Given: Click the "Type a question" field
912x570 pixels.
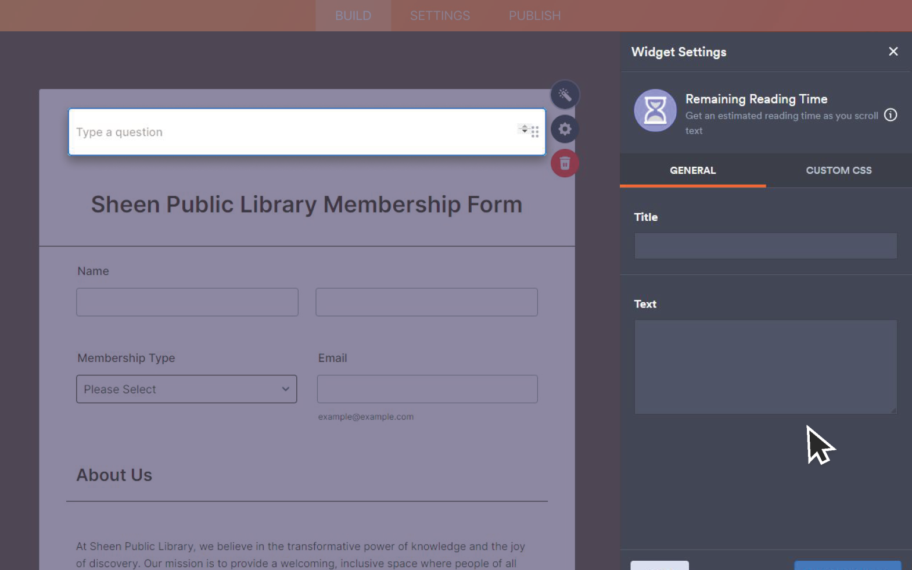Looking at the screenshot, I should click(x=290, y=132).
